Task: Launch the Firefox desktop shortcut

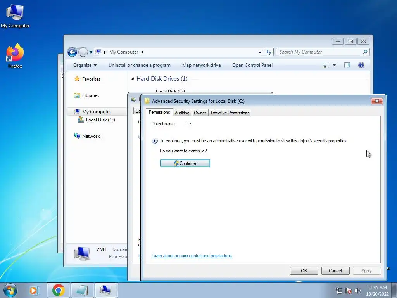Action: point(15,56)
